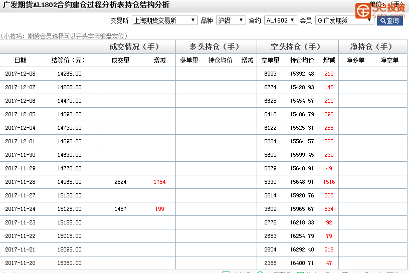Click the 多单量 column header

(189, 60)
